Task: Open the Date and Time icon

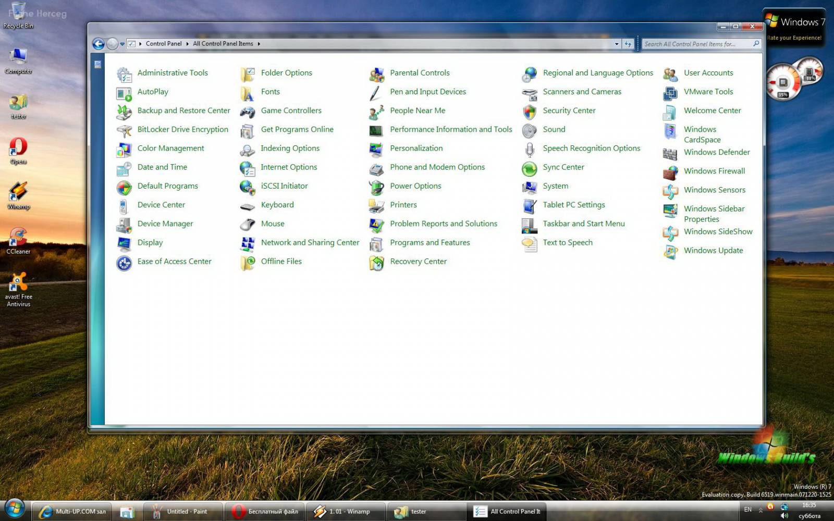Action: click(124, 169)
